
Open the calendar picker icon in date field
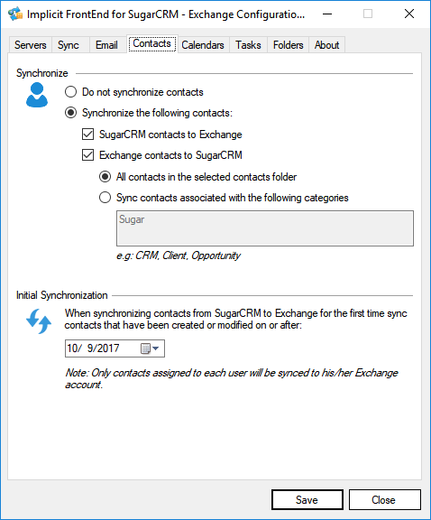[145, 348]
